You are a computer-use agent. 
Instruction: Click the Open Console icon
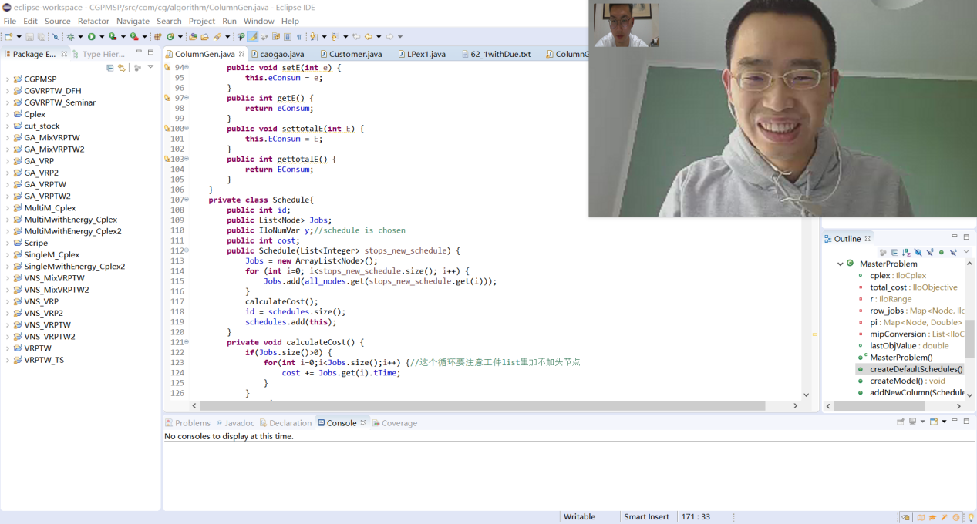pyautogui.click(x=934, y=422)
